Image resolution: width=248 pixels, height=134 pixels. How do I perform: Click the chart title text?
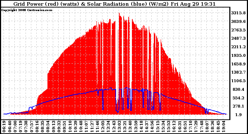[x=114, y=4]
